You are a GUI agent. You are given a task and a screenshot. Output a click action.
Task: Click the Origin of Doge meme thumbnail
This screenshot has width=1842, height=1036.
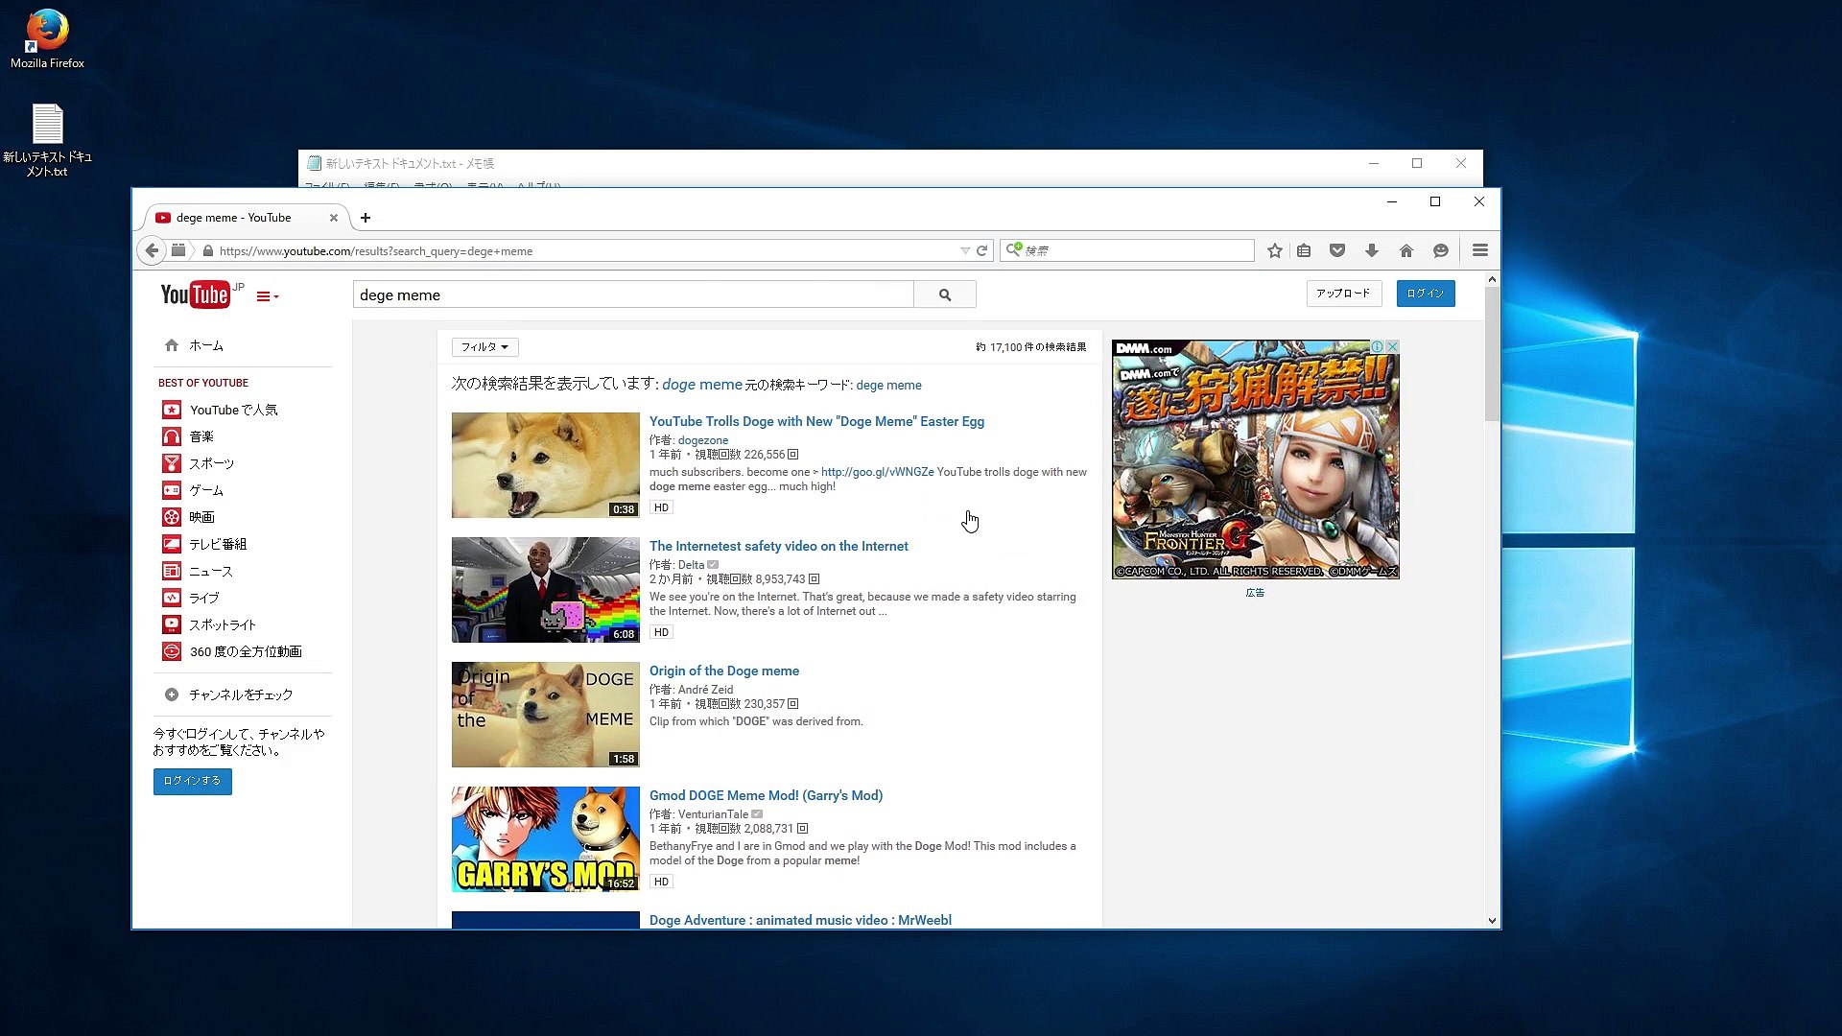(545, 715)
